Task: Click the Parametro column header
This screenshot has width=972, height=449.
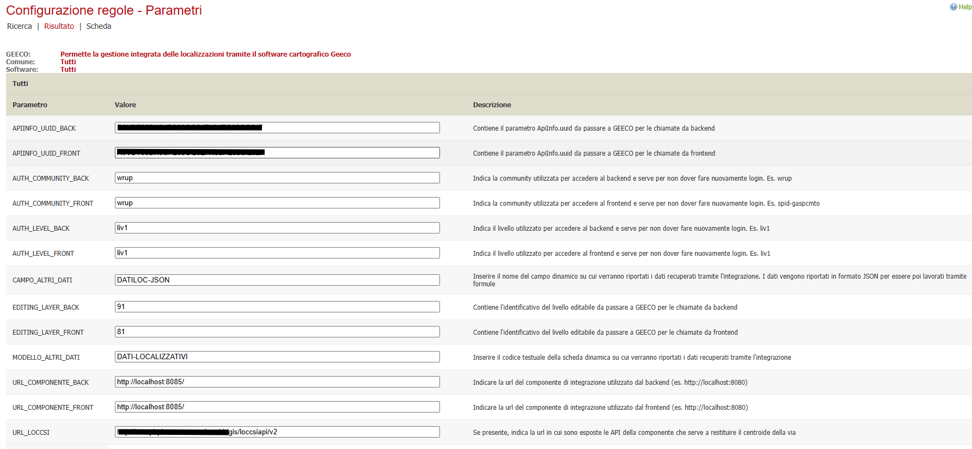Action: pos(30,105)
